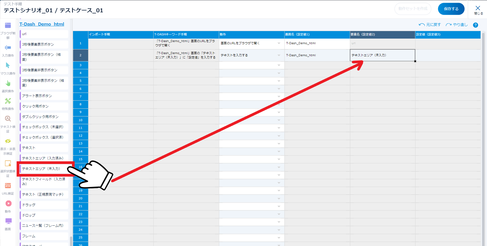
Task: Open show/hide verification eye icon
Action: coord(8,141)
